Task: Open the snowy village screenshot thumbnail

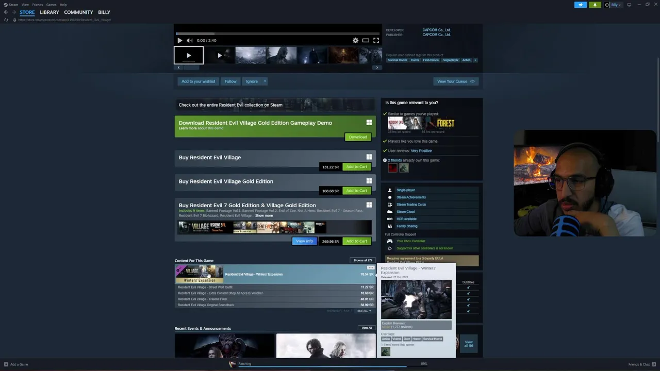Action: pos(250,55)
